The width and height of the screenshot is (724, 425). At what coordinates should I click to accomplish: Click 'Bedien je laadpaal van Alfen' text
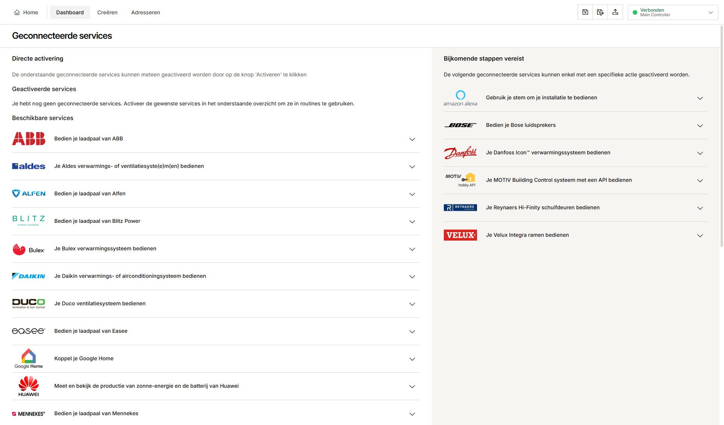pyautogui.click(x=90, y=193)
